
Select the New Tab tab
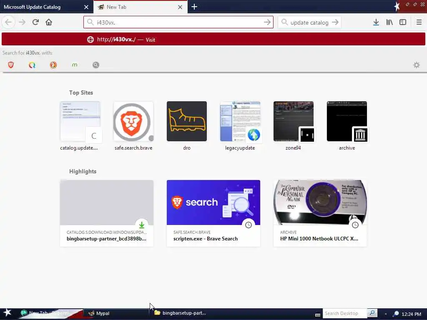pos(140,7)
